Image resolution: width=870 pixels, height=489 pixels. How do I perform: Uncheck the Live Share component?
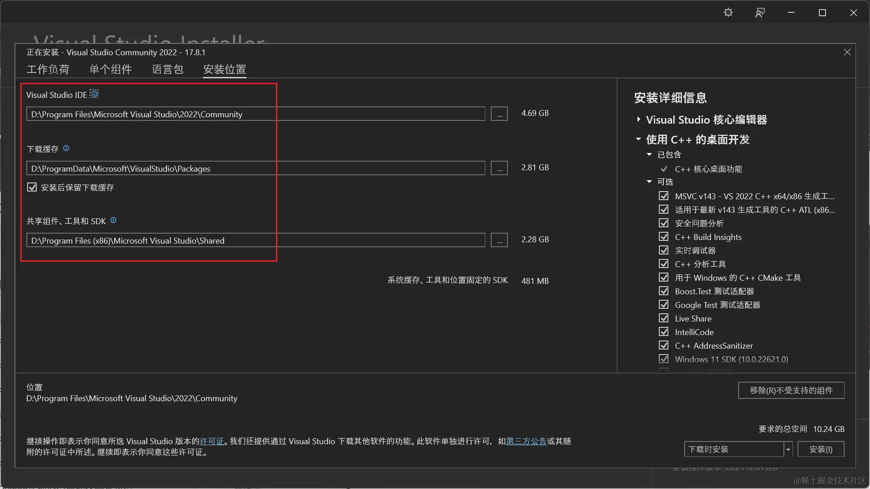663,318
